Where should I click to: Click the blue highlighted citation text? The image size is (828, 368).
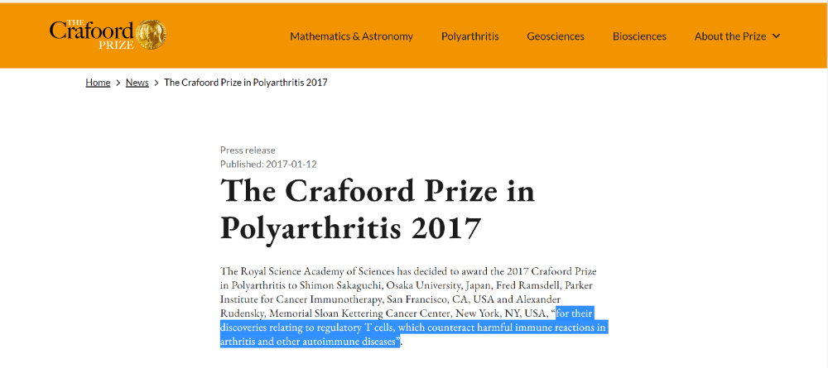pyautogui.click(x=412, y=327)
